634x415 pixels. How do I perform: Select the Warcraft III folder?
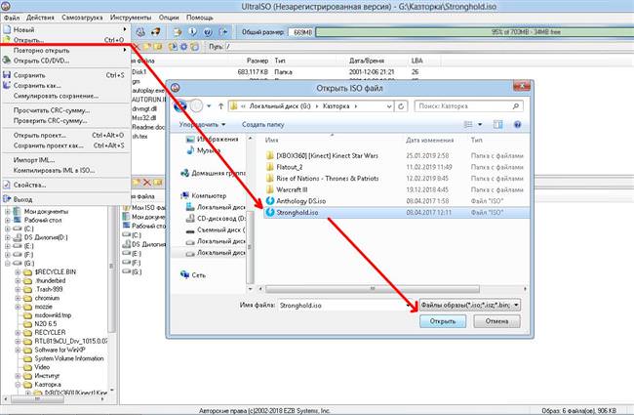(396, 189)
